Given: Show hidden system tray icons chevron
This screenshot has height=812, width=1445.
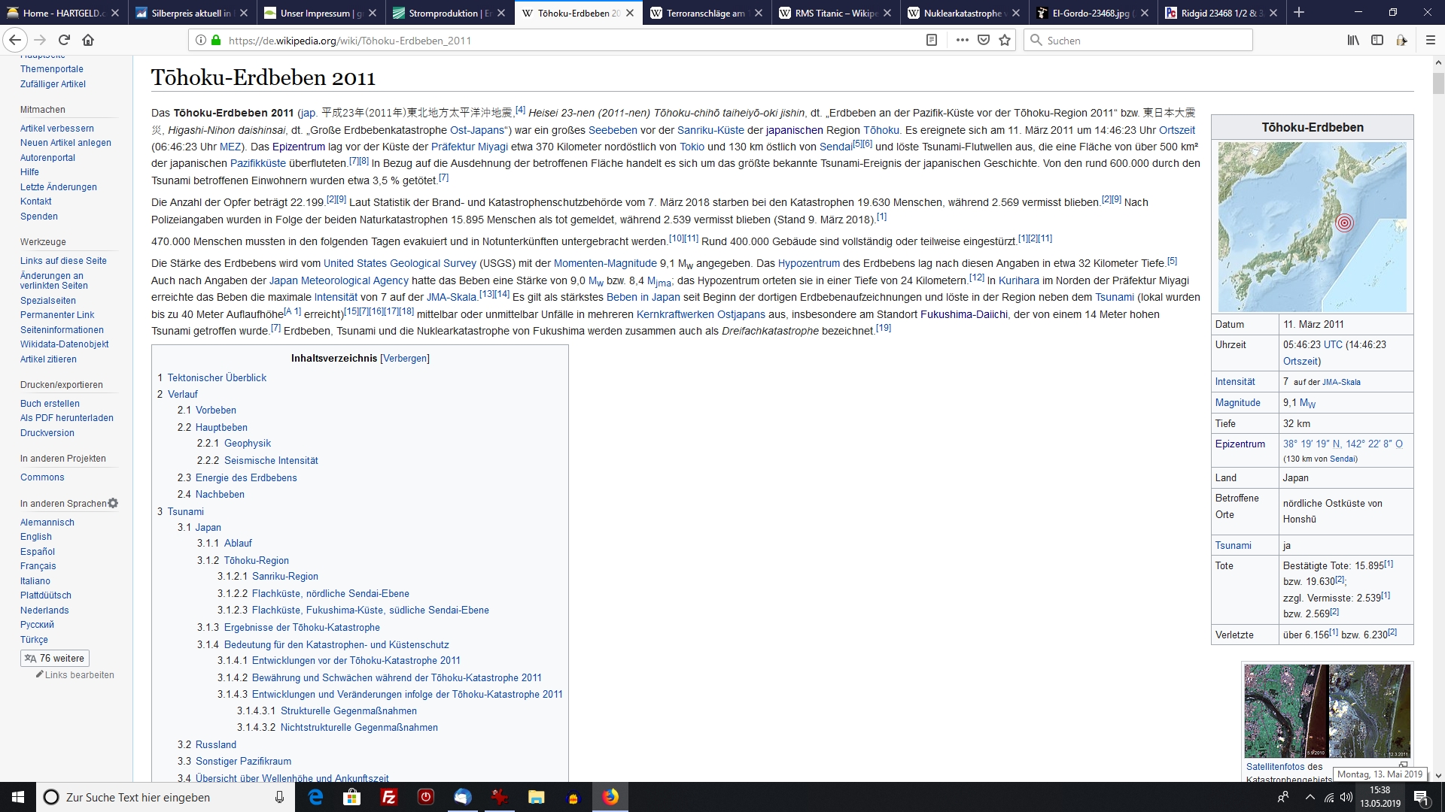Looking at the screenshot, I should point(1310,797).
